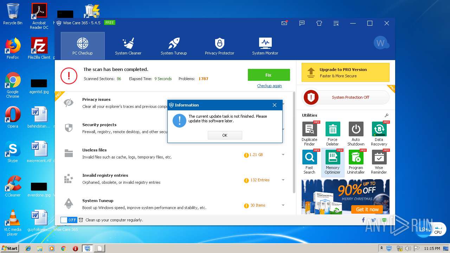Select Firefox desktop shortcut
450x253 pixels.
[x=13, y=48]
